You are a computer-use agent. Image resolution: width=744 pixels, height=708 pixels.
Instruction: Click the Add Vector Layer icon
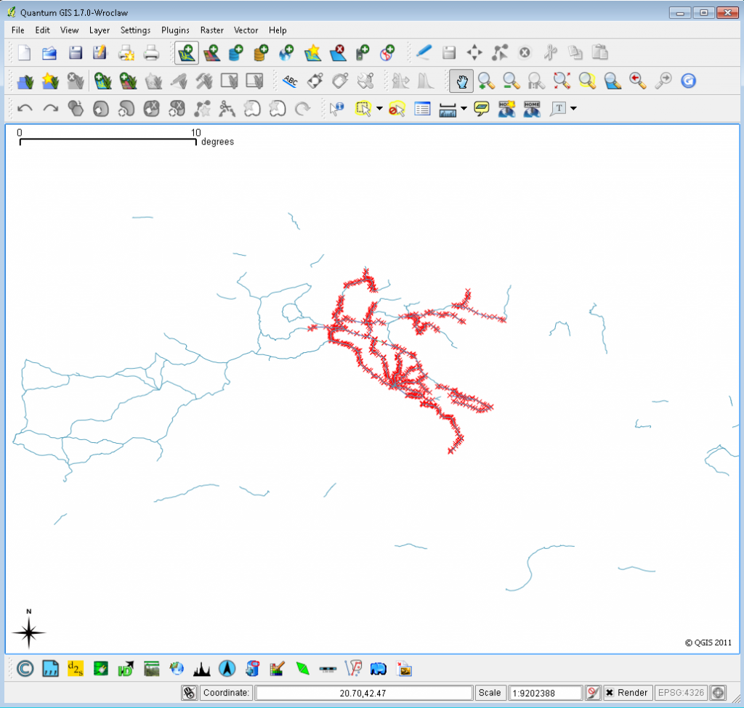click(187, 52)
